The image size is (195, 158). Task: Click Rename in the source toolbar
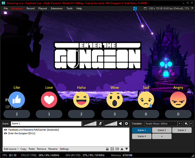(x=53, y=149)
